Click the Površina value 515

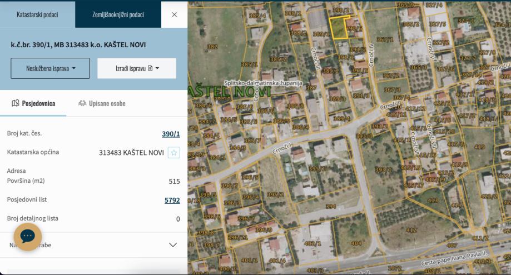pyautogui.click(x=175, y=181)
